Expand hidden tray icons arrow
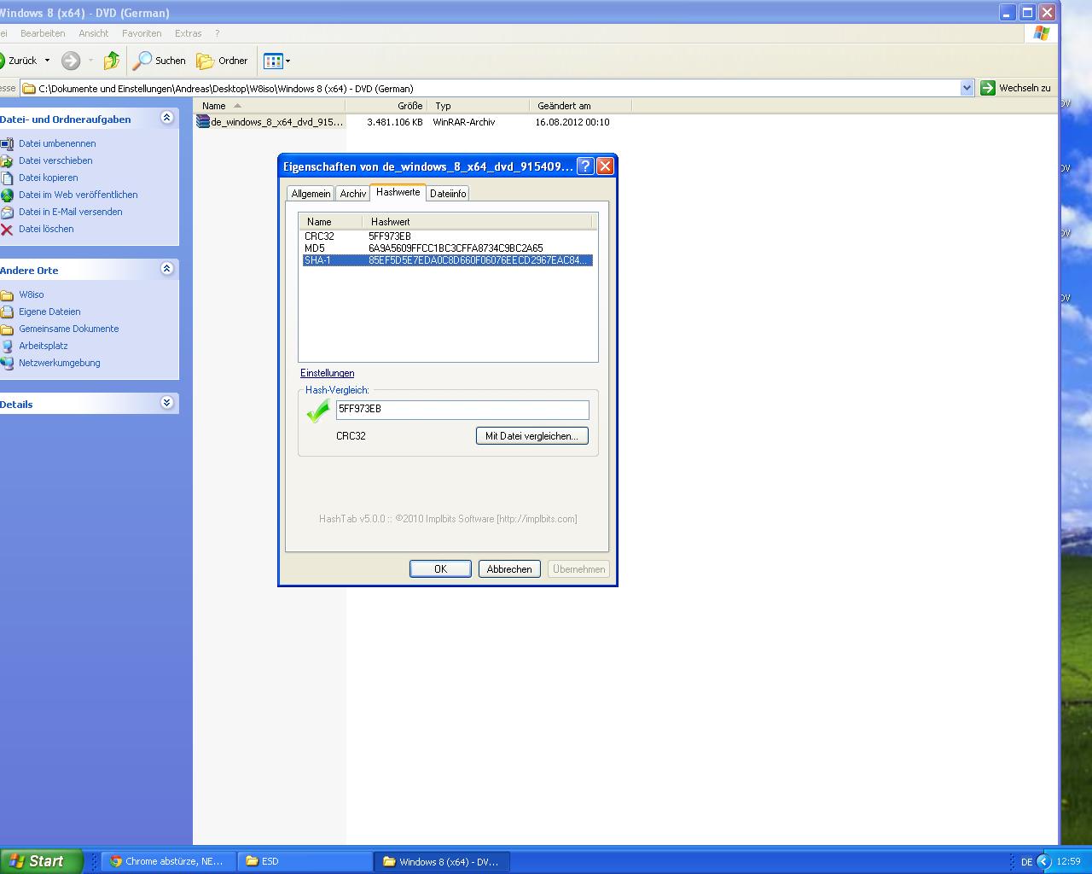The width and height of the screenshot is (1092, 874). [x=1043, y=862]
